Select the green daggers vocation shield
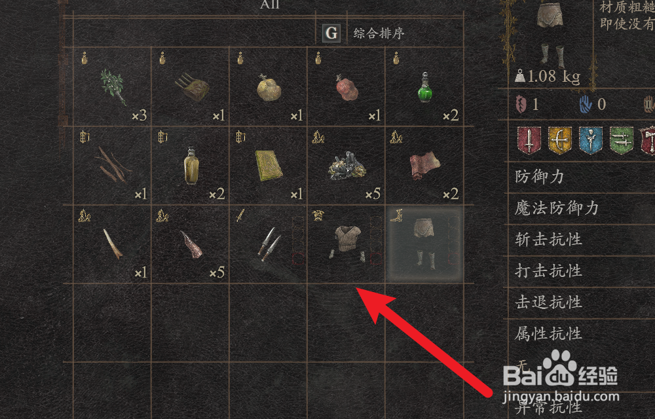 click(x=621, y=140)
